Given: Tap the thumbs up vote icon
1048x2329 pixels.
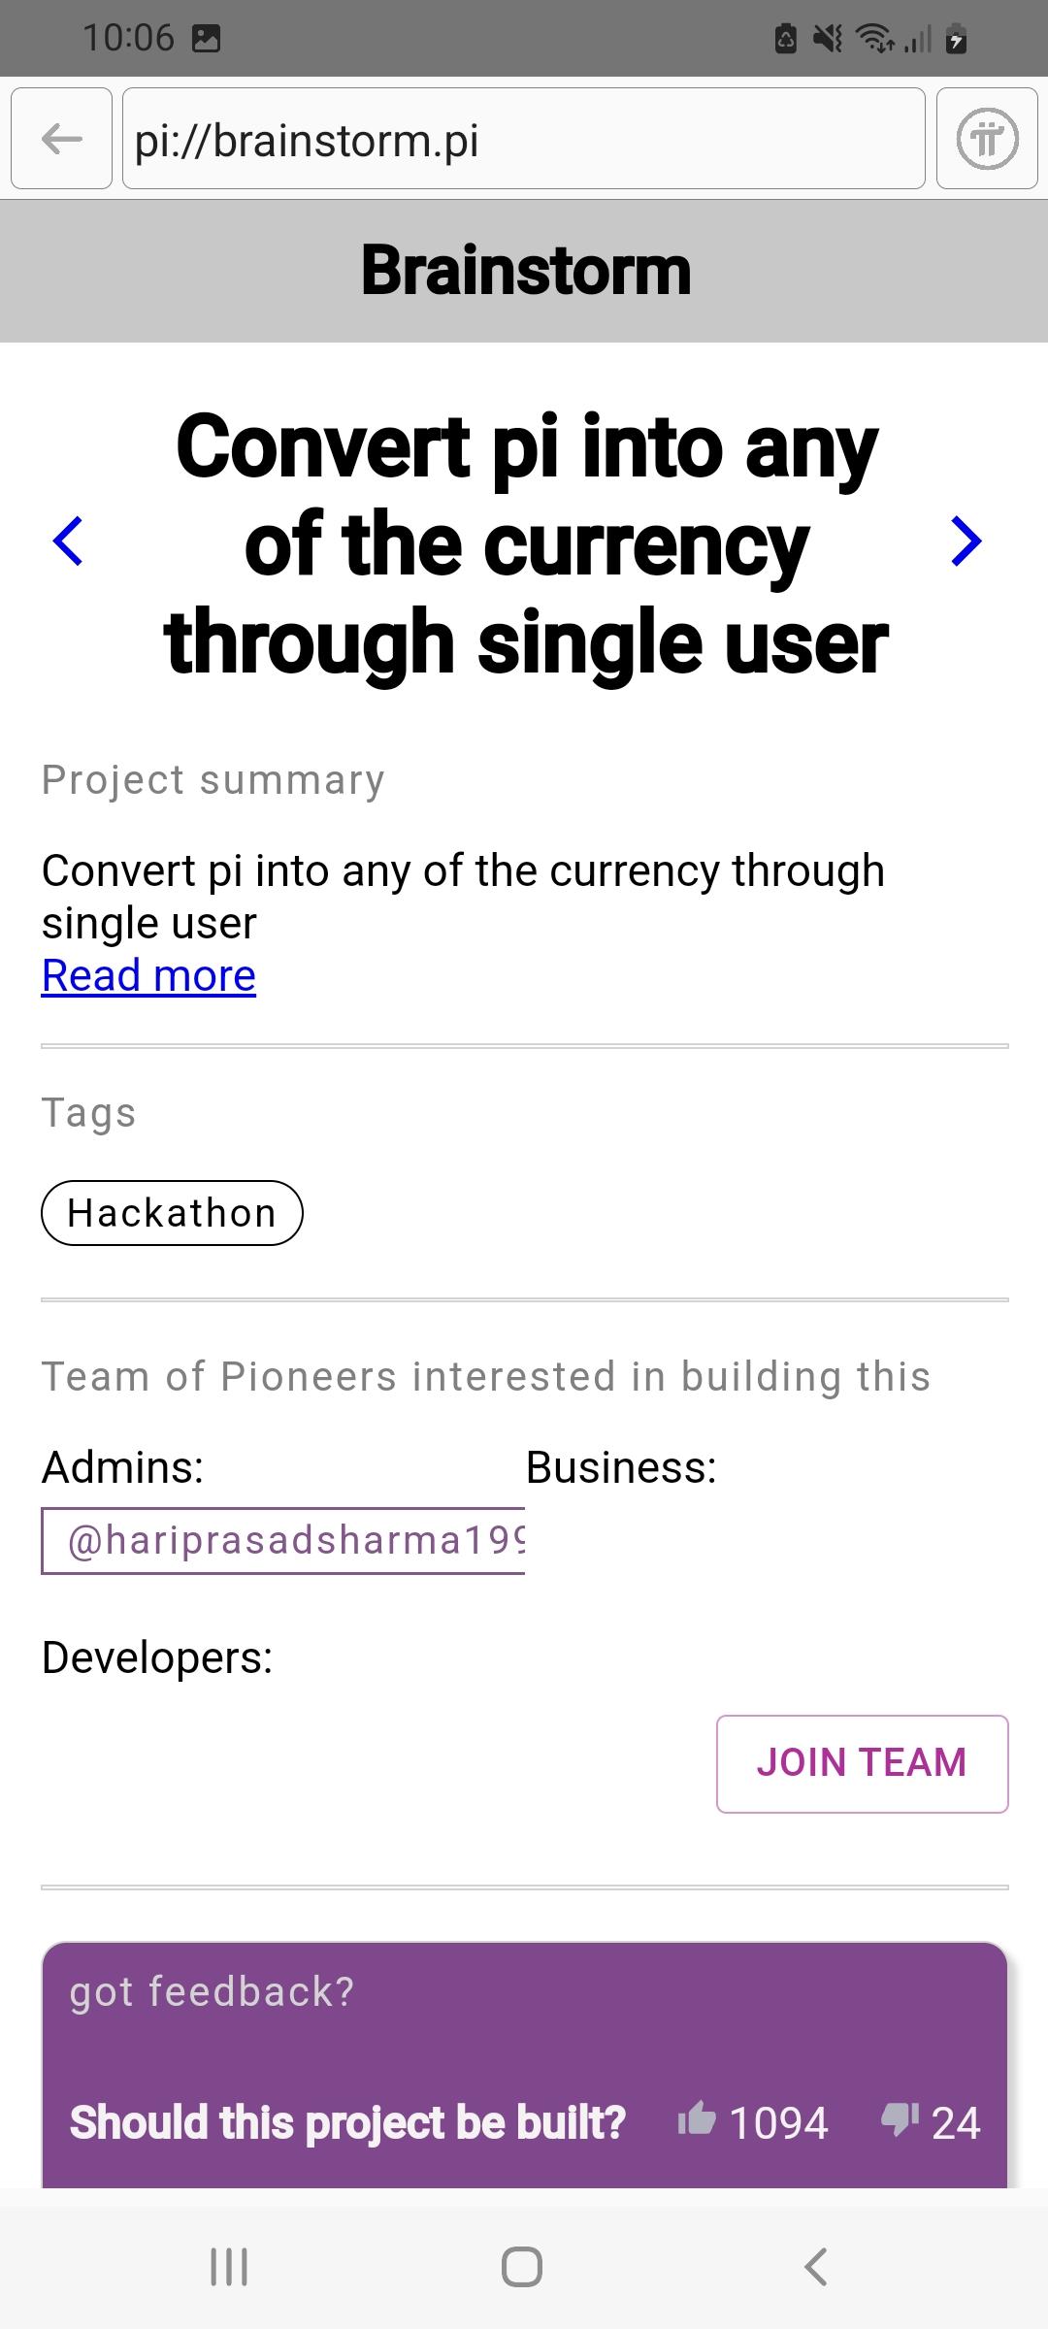Looking at the screenshot, I should point(697,2118).
